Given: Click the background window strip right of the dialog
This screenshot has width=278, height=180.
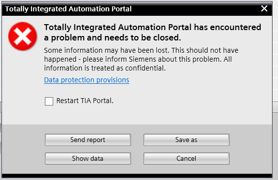Looking at the screenshot, I should click(x=275, y=89).
